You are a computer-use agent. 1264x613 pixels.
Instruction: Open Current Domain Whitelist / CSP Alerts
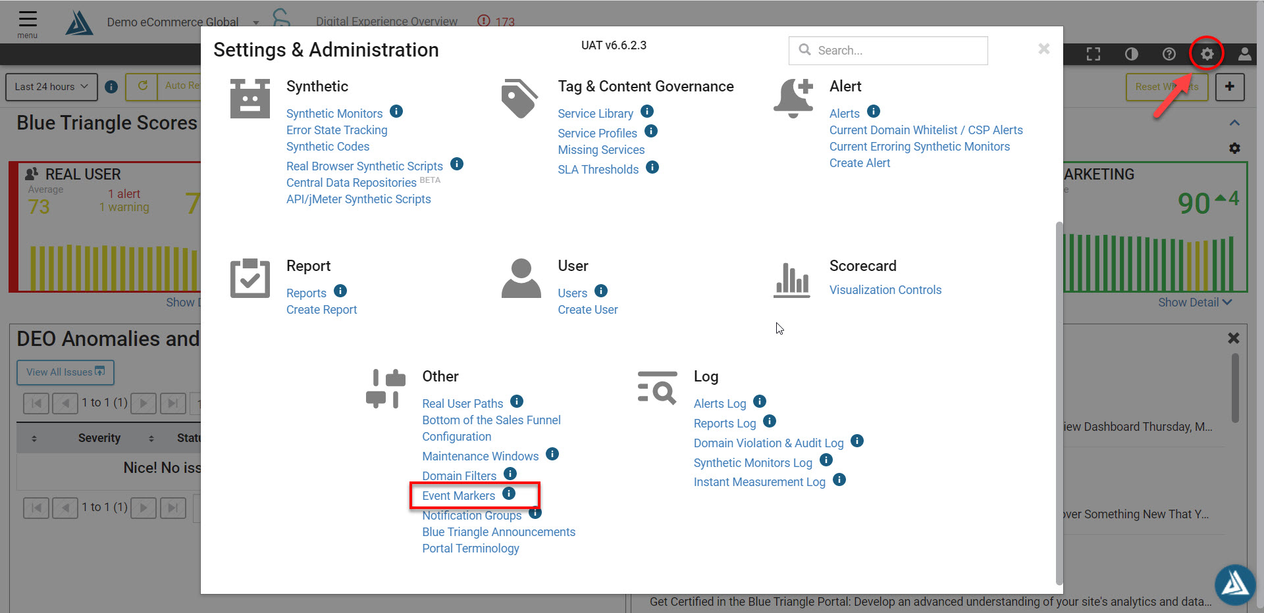926,130
